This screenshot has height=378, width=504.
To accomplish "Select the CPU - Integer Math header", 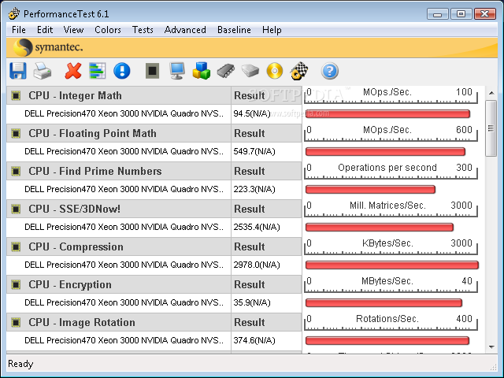I will click(x=119, y=95).
